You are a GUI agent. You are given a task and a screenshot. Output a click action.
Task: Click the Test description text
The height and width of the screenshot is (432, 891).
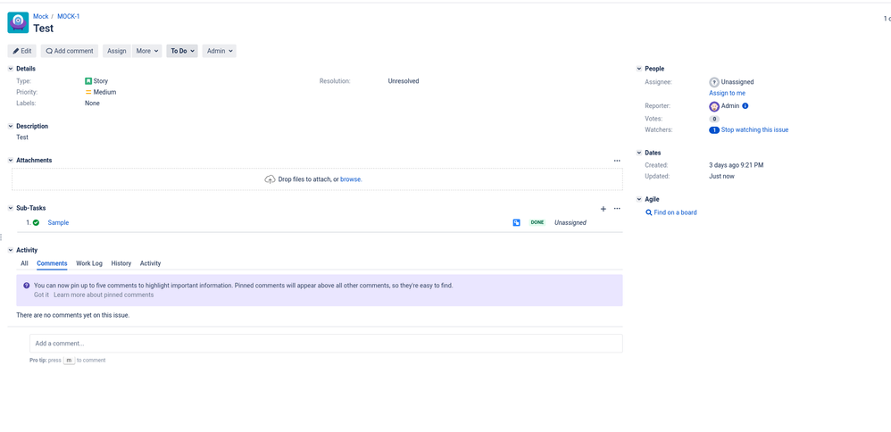[22, 137]
